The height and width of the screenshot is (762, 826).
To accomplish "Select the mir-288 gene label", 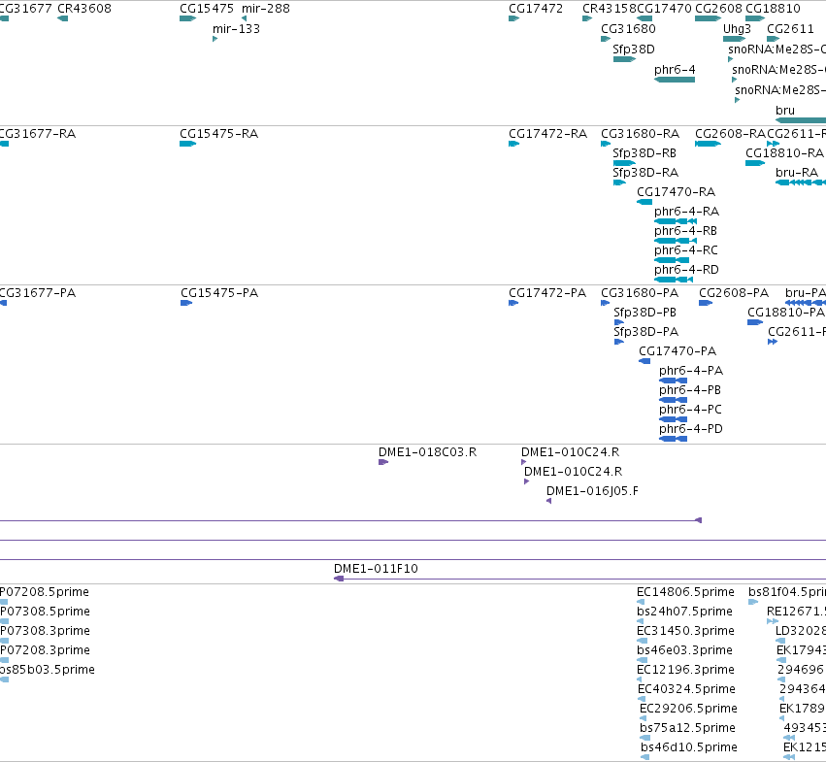I will point(266,9).
